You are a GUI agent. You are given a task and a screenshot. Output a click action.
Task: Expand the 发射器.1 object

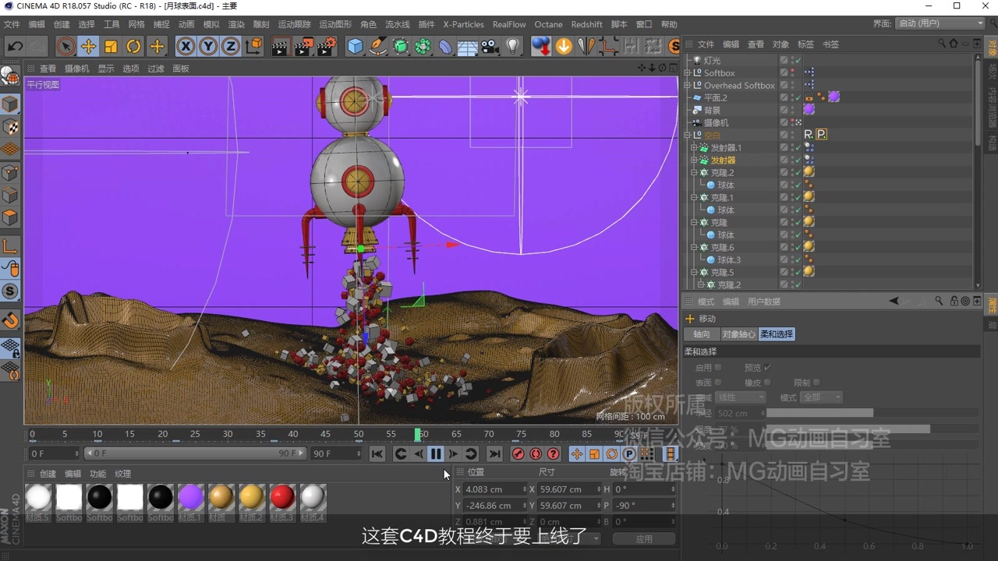[x=694, y=148]
